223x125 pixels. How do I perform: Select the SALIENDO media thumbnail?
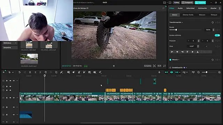coord(29,59)
